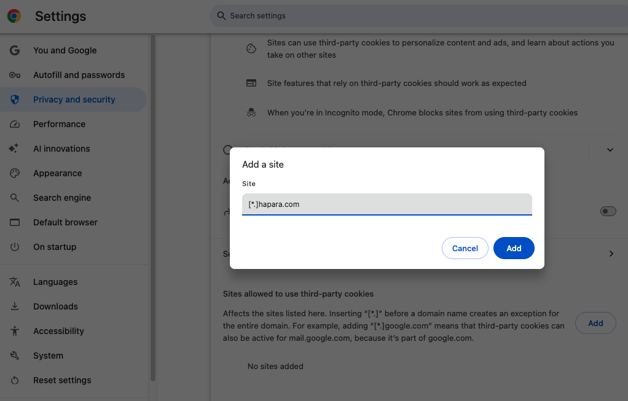
Task: Click the sidebar vertical scrollbar
Action: click(x=152, y=208)
